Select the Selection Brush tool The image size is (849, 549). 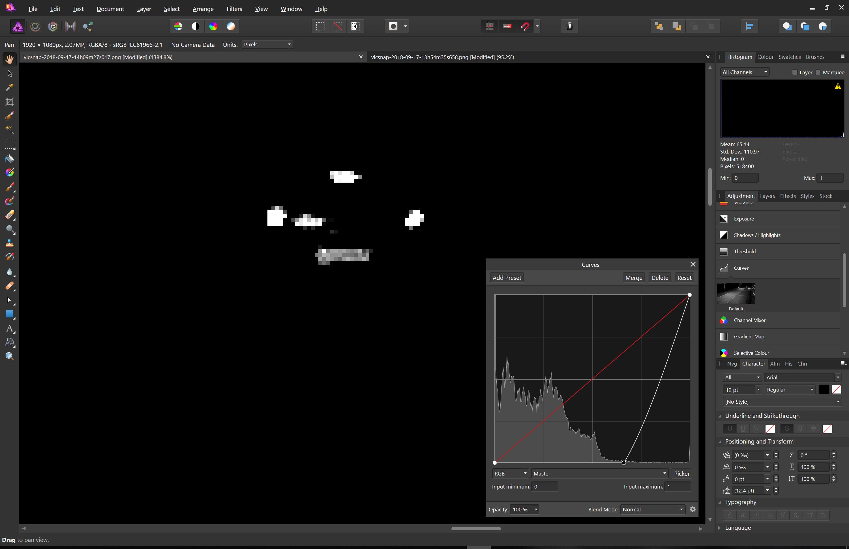10,116
